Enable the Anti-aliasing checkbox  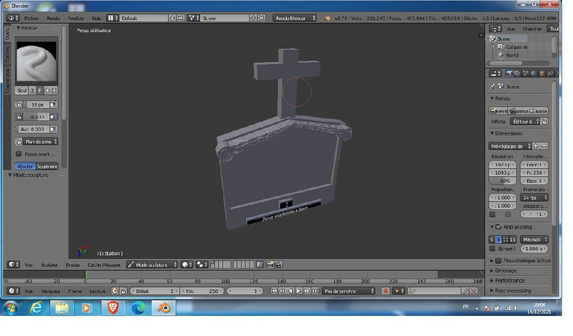coord(499,227)
